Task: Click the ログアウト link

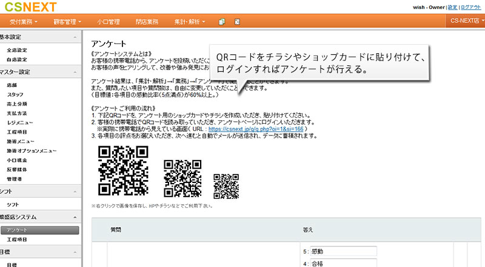Action: click(471, 7)
